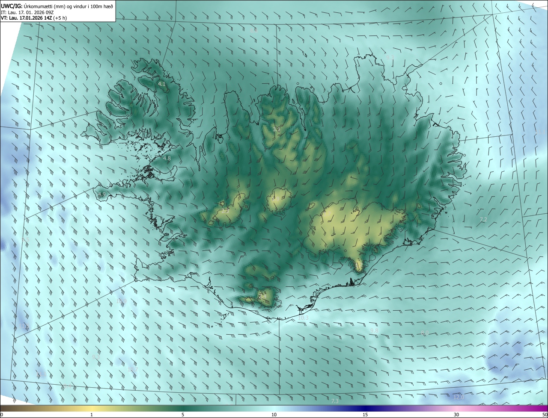Click the 15 tick on the color scale
The height and width of the screenshot is (418, 548).
[x=365, y=415]
